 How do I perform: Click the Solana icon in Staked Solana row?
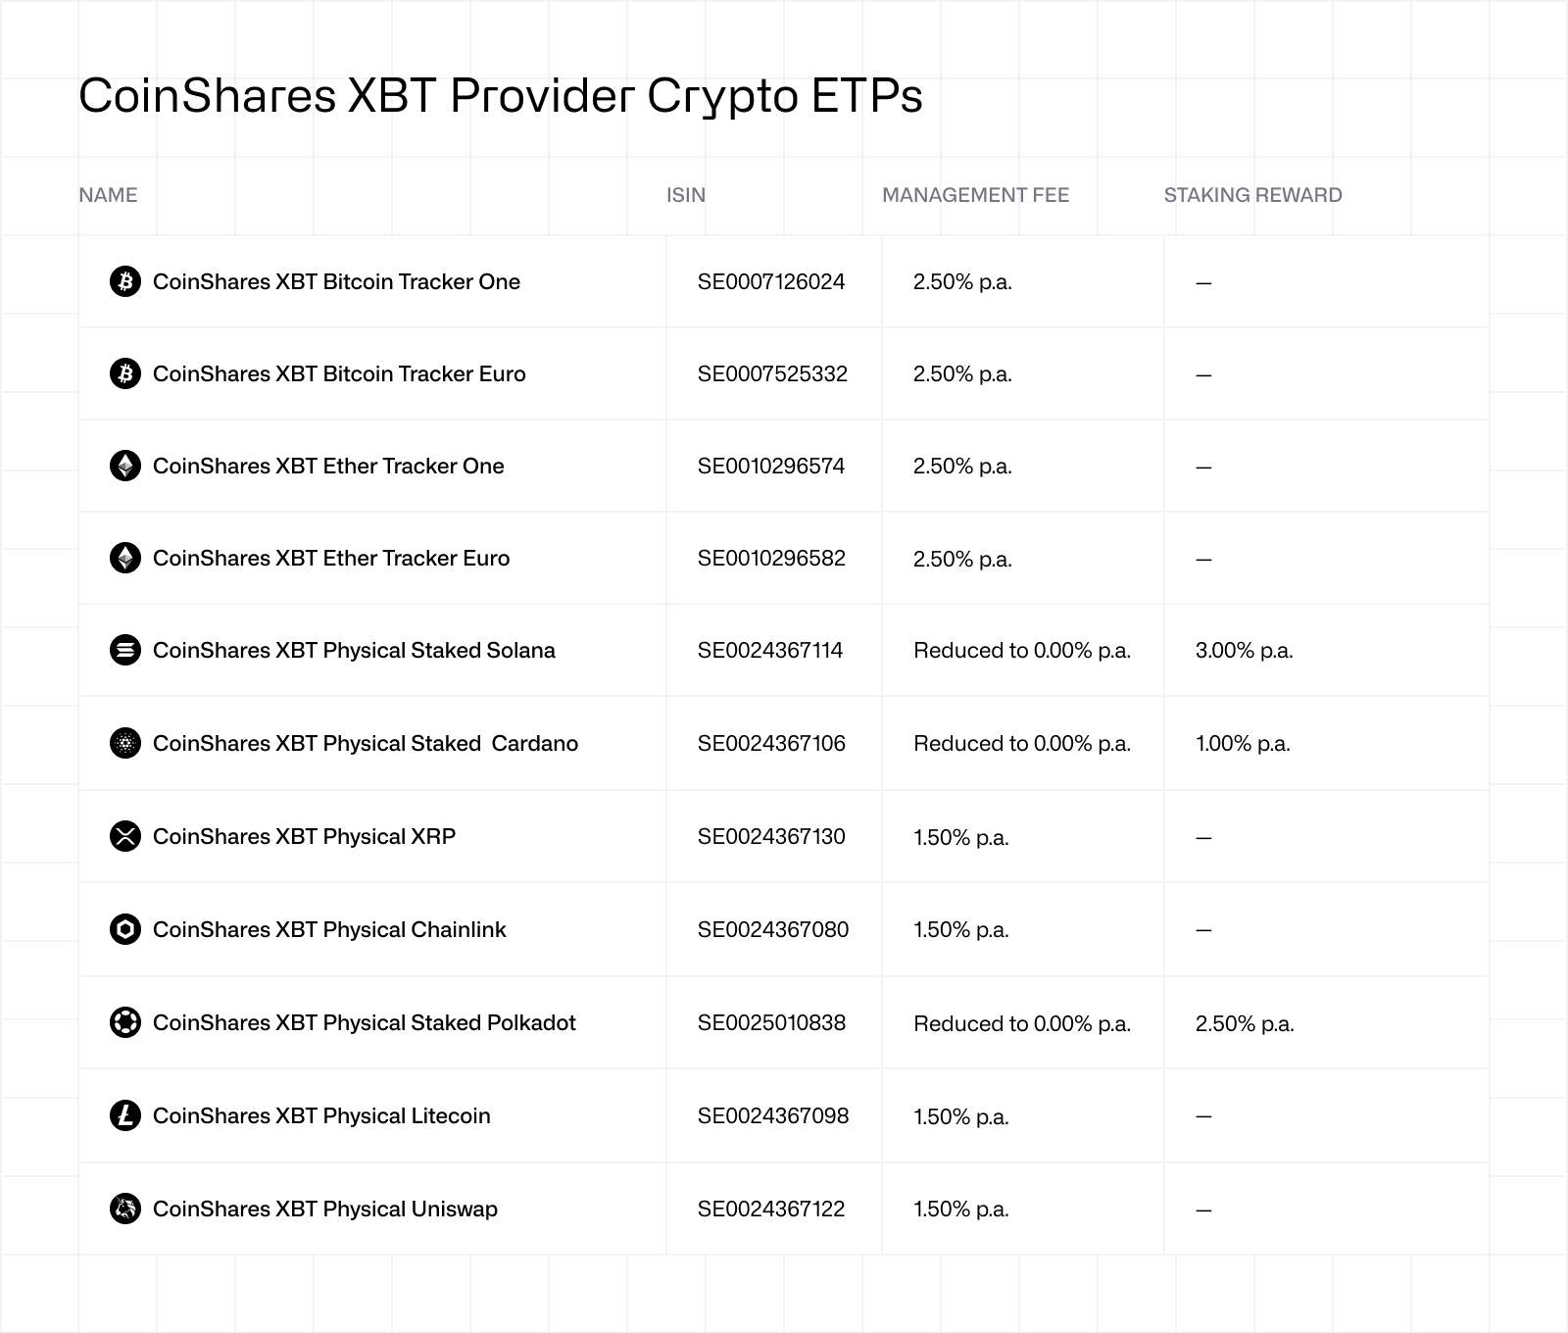[x=125, y=650]
